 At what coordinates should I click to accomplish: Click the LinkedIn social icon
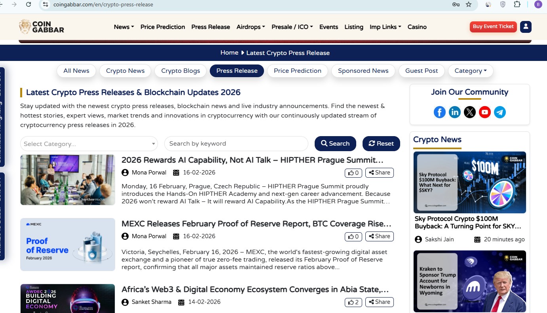click(455, 112)
